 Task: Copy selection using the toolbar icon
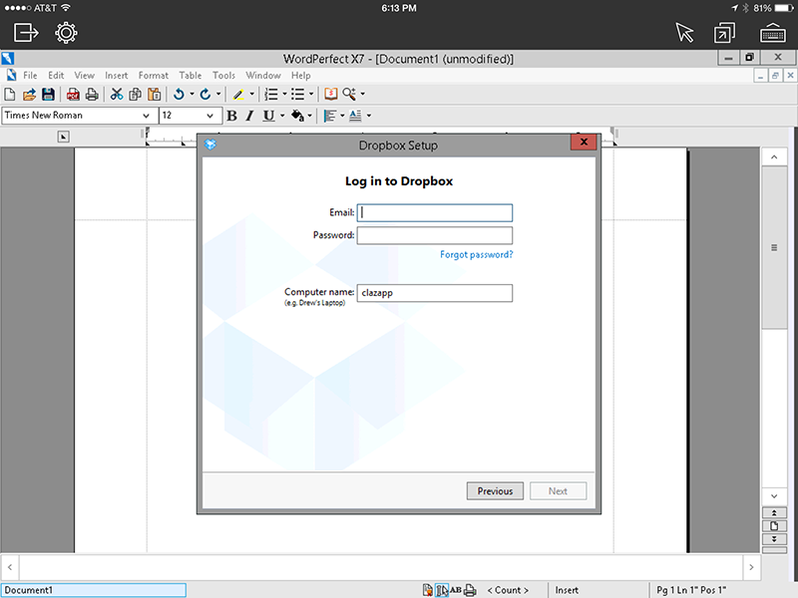point(135,94)
